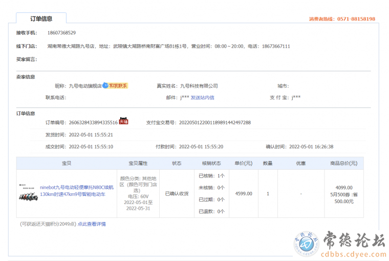Open the 发送站内信 link
This screenshot has height=261, width=389.
[202, 98]
